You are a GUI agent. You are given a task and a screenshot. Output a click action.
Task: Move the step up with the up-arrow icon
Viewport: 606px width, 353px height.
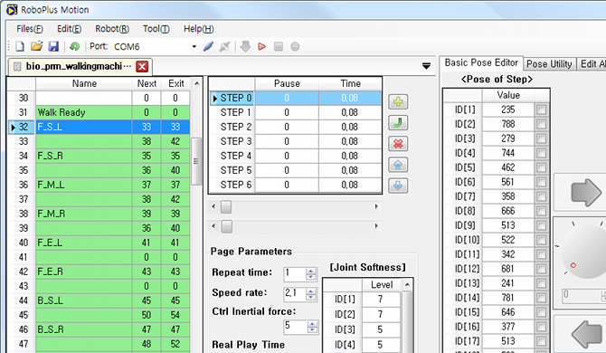click(398, 165)
